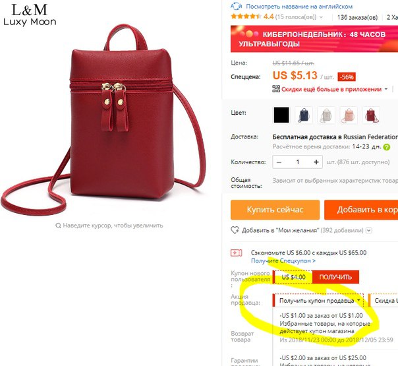
Task: Decrease quantity with the minus button
Action: [279, 162]
